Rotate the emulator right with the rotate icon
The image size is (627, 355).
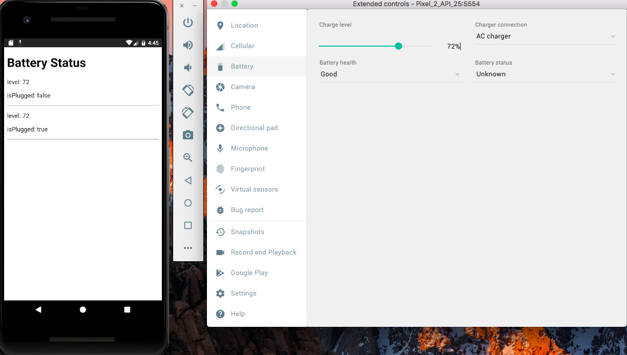pyautogui.click(x=188, y=113)
